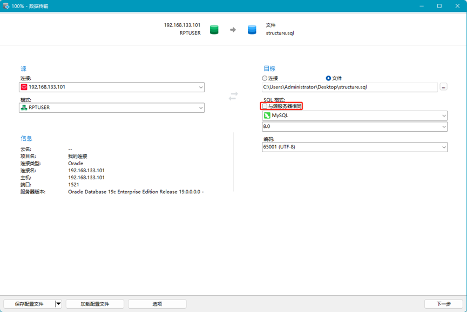Maximize the 数据传输 window
The height and width of the screenshot is (312, 467).
coord(439,6)
